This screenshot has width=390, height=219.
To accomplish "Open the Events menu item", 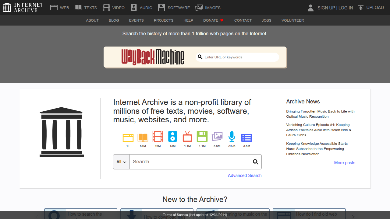I will (136, 20).
